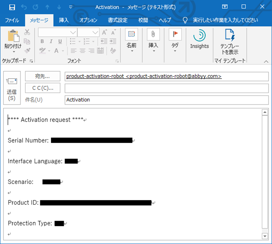Click the Copy icon in the clipboard group
Screen dimensions: 272x244
(x=27, y=41)
